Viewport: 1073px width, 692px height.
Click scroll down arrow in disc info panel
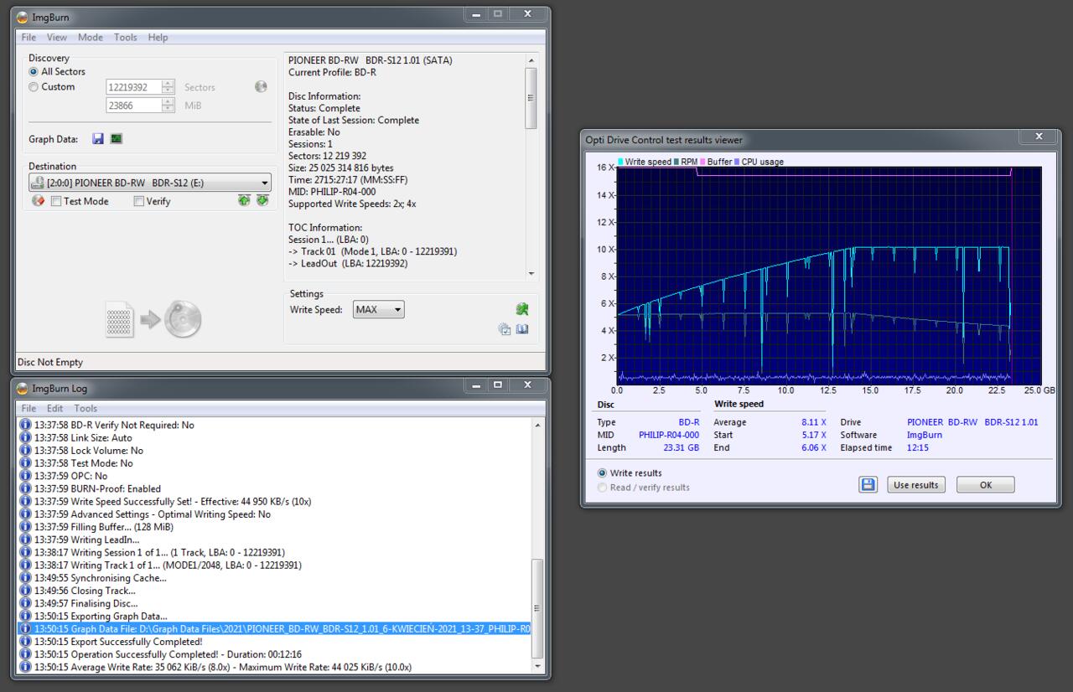point(531,274)
